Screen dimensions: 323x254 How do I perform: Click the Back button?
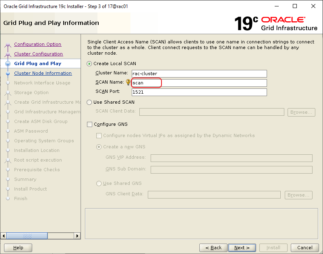(x=213, y=248)
